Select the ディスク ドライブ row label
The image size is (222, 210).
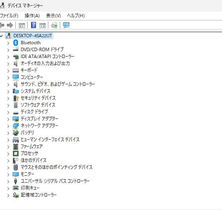pos(34,112)
